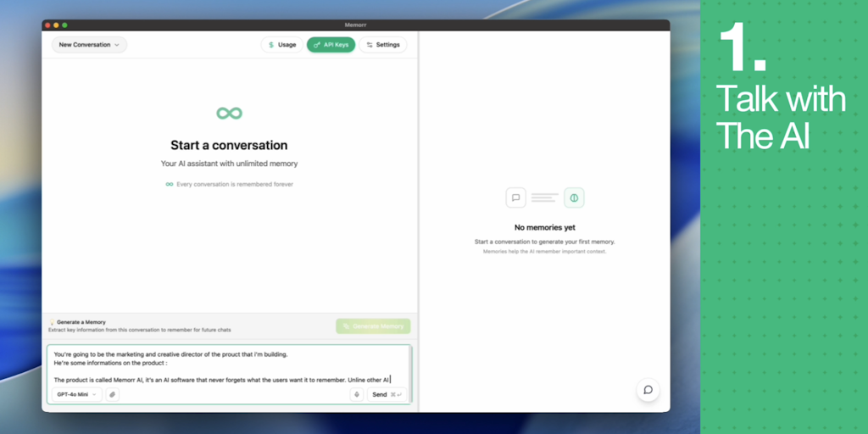Image resolution: width=868 pixels, height=434 pixels.
Task: Click "Memories help the AI remember important context"
Action: pyautogui.click(x=545, y=251)
